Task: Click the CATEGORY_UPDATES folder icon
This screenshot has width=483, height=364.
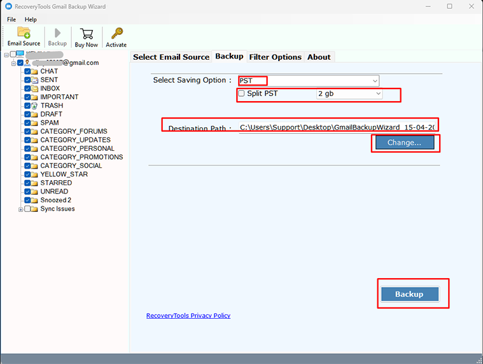Action: point(34,141)
